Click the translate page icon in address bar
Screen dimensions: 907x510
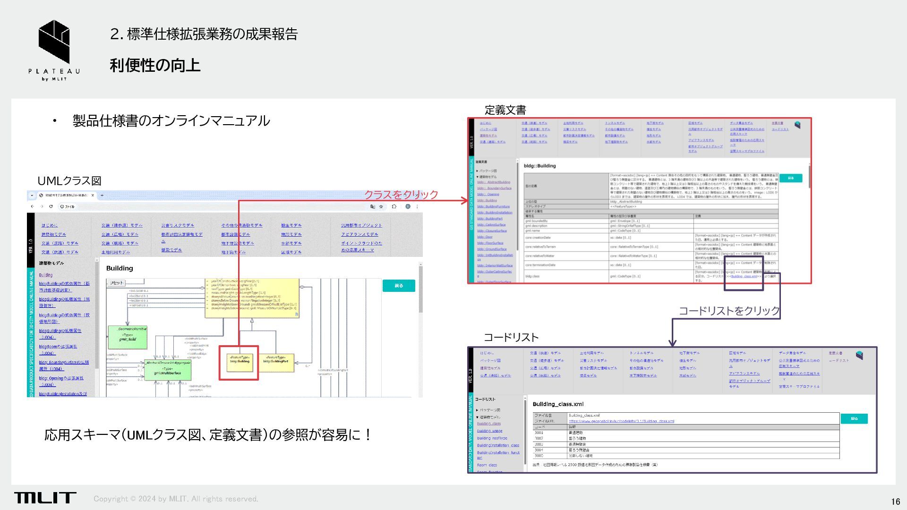click(372, 206)
